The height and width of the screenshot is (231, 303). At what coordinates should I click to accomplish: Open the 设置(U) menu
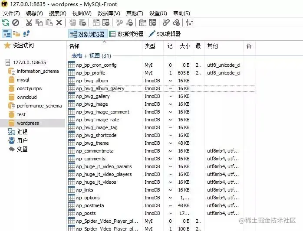point(158,13)
